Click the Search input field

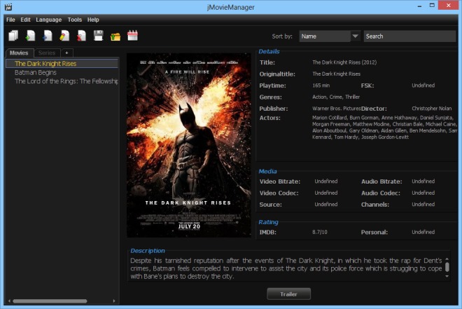click(409, 36)
